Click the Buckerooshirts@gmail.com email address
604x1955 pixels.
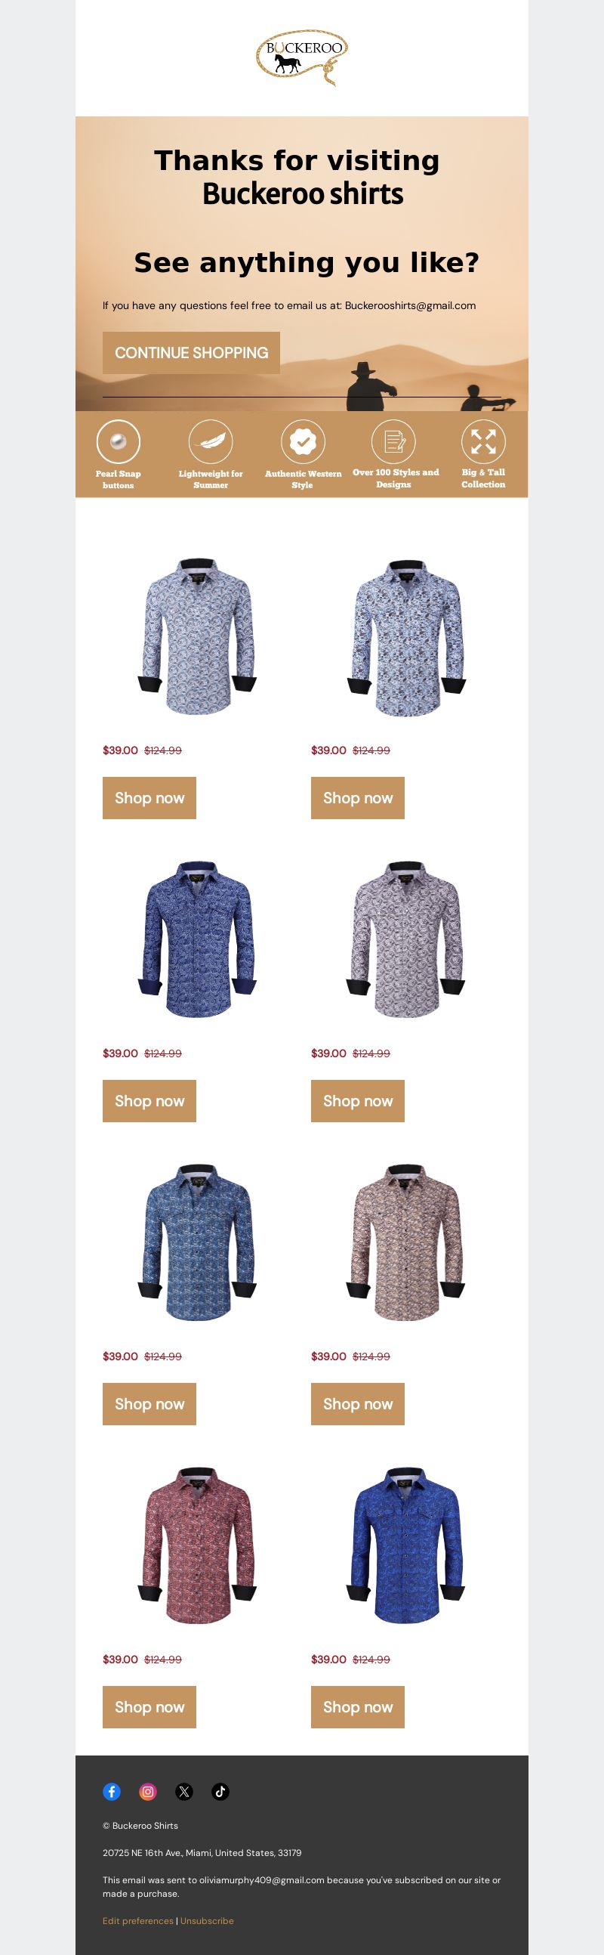click(410, 305)
